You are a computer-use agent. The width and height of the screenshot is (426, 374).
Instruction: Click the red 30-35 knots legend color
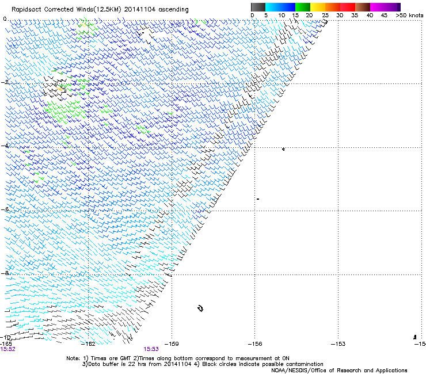tap(348, 7)
